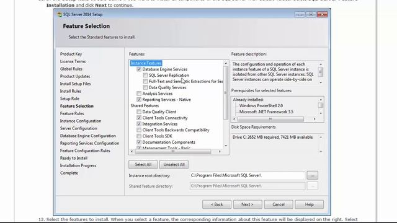Check Full-Text and Semantic Extractions option
This screenshot has height=223, width=397.
coord(145,81)
